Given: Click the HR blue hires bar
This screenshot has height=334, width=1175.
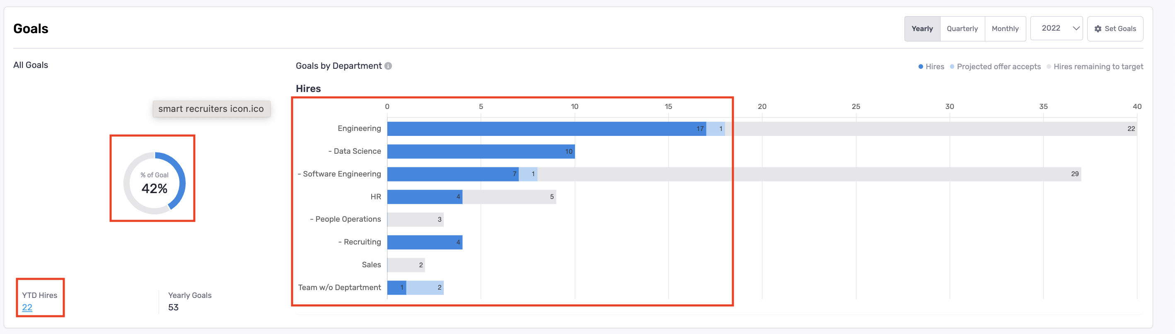Looking at the screenshot, I should (x=423, y=197).
